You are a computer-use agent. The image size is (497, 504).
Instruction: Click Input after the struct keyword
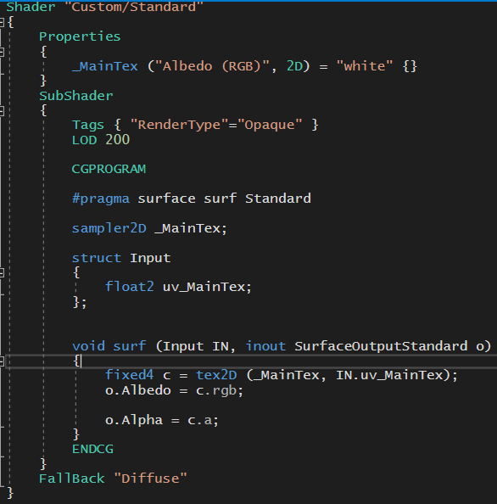150,259
